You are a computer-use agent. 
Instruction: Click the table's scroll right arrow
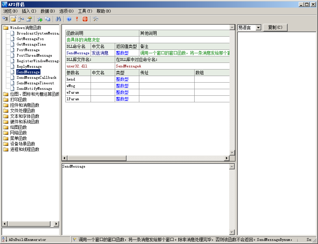[x=227, y=158]
